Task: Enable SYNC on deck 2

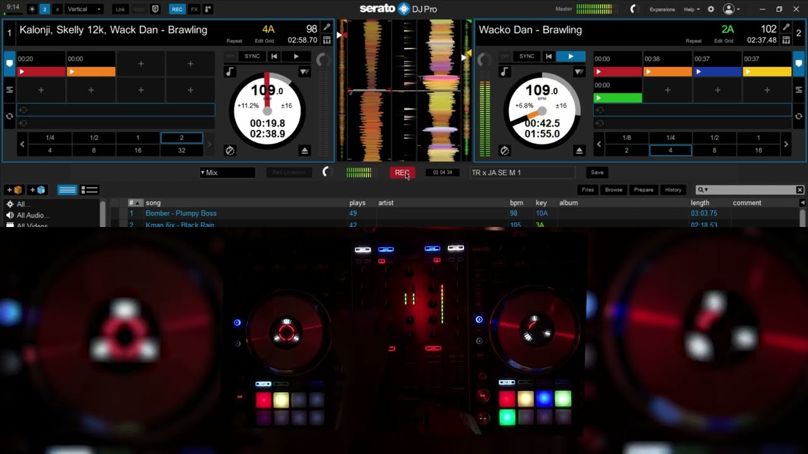Action: pyautogui.click(x=526, y=56)
